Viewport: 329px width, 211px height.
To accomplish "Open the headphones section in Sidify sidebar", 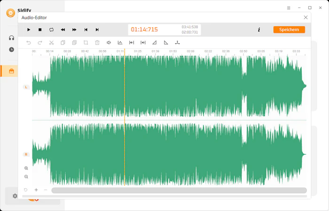I will (x=12, y=38).
